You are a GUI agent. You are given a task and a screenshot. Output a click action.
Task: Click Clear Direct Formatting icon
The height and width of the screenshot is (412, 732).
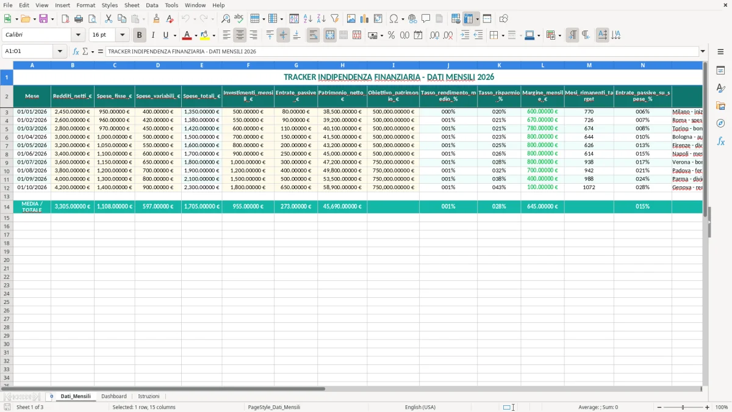170,19
